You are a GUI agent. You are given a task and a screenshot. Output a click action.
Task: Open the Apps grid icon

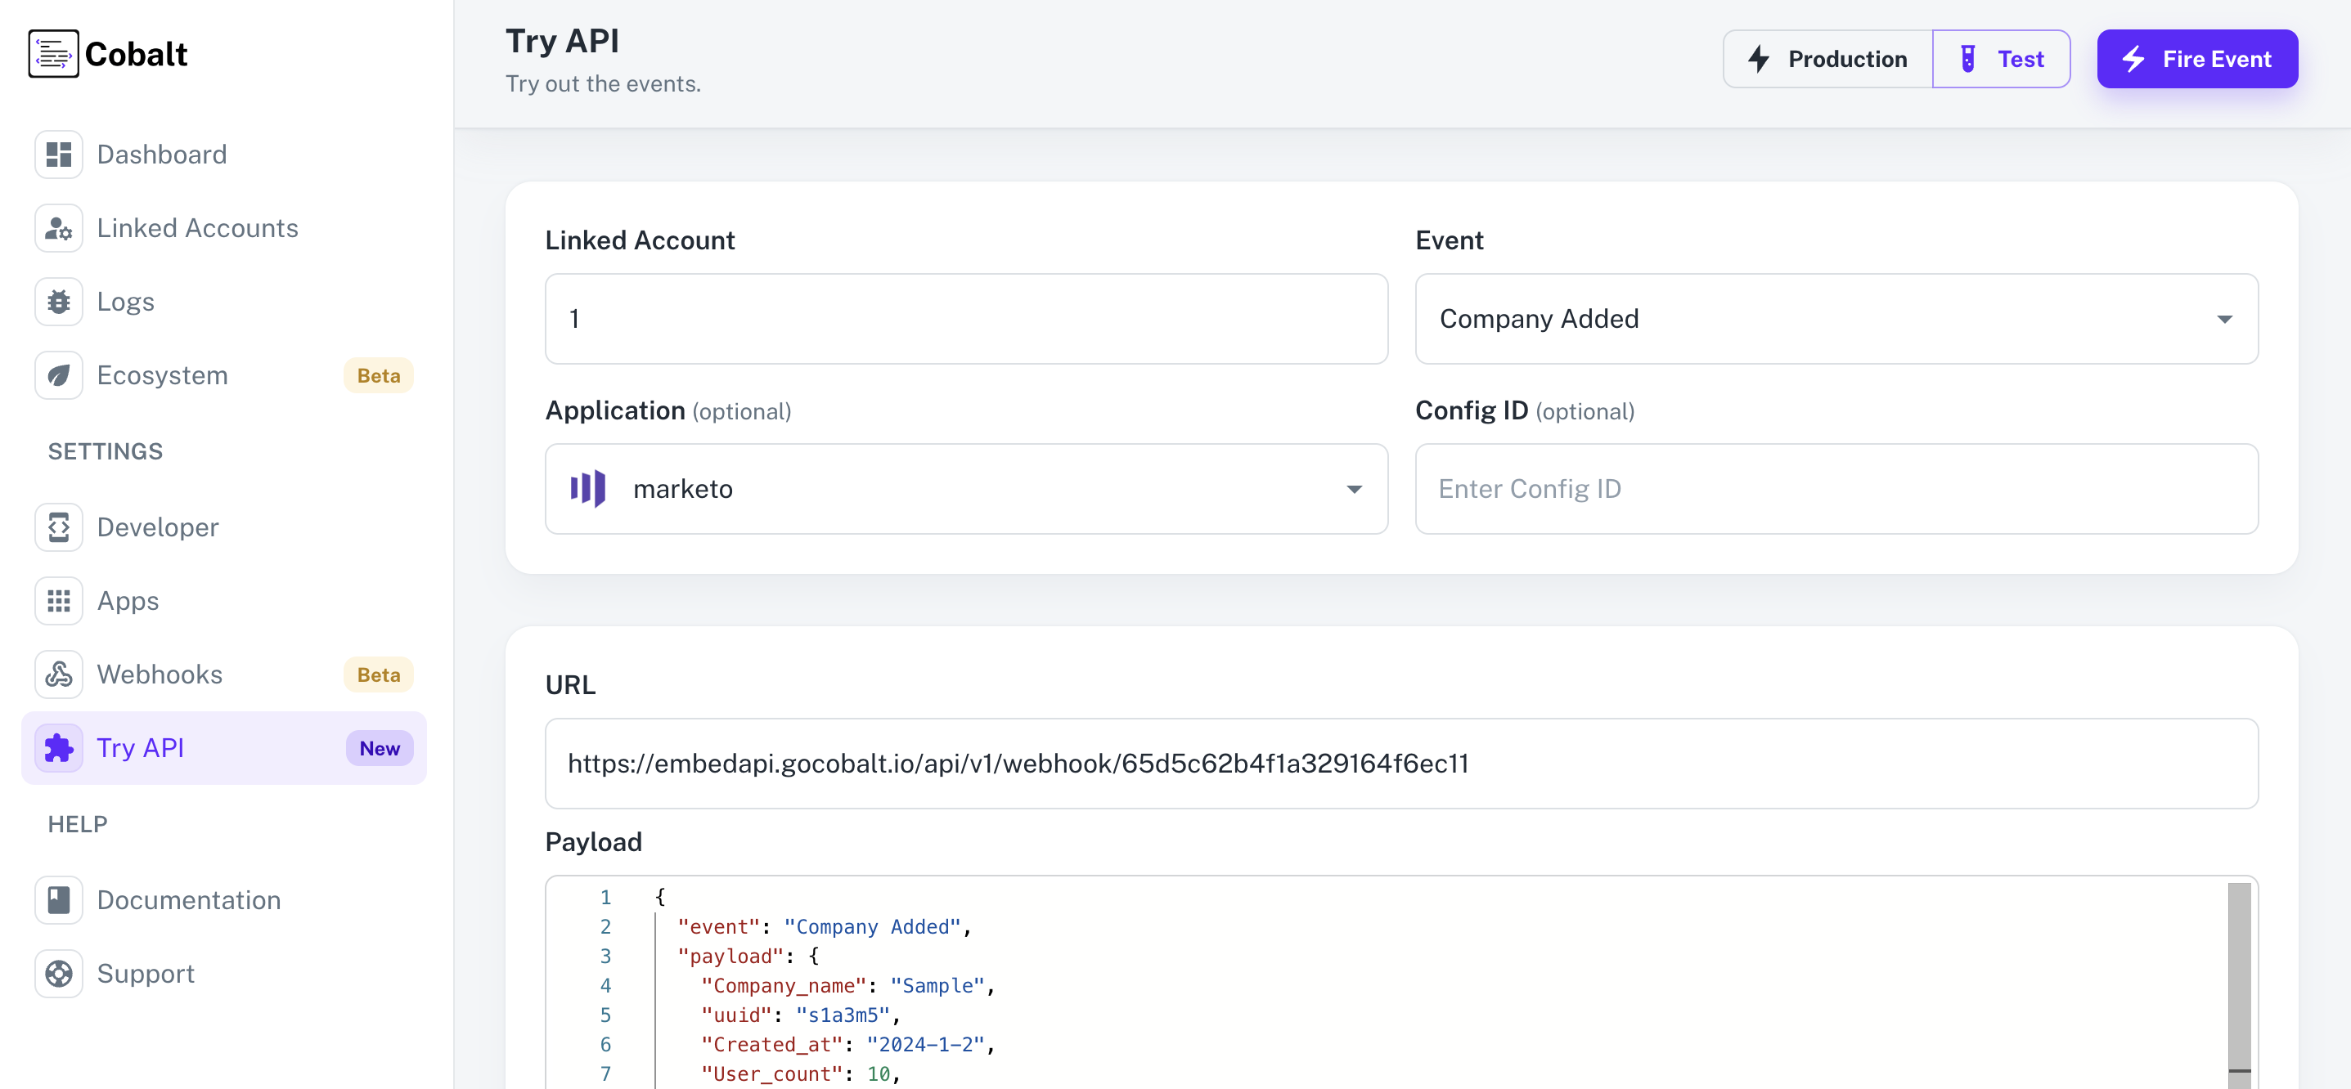coord(58,601)
